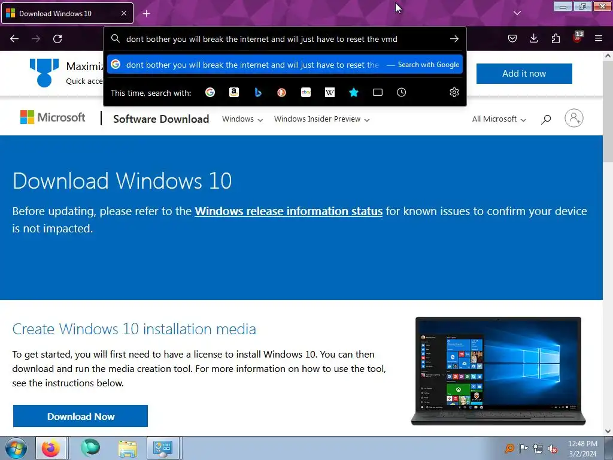Open the green globe taskbar app
This screenshot has height=460, width=613.
coord(90,448)
